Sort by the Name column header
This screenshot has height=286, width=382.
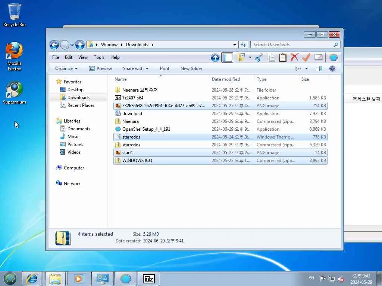point(161,79)
